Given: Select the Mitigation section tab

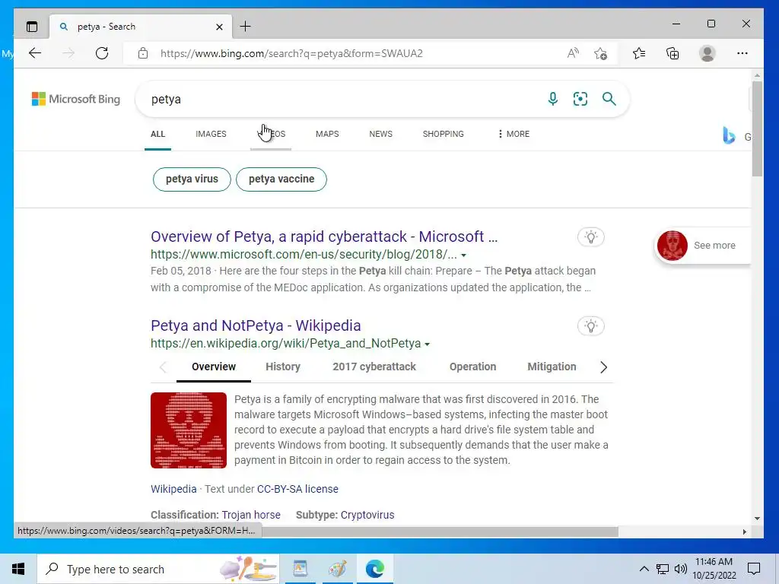Looking at the screenshot, I should coord(552,367).
